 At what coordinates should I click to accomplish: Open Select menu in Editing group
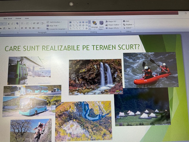pyautogui.click(x=128, y=28)
